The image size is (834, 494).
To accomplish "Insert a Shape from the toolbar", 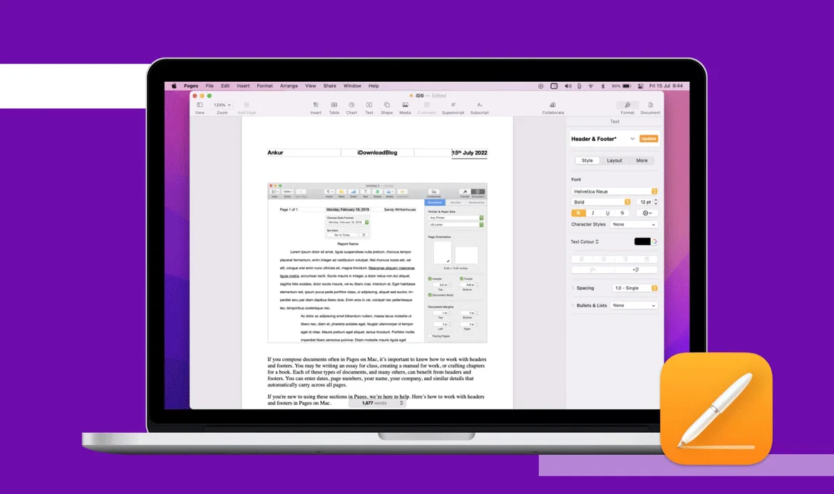I will pos(386,105).
